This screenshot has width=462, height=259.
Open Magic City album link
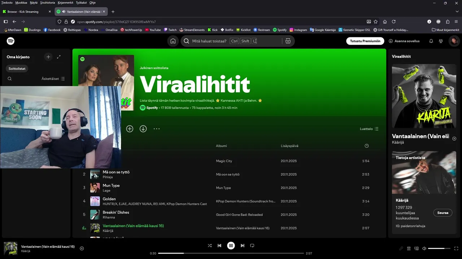224,161
